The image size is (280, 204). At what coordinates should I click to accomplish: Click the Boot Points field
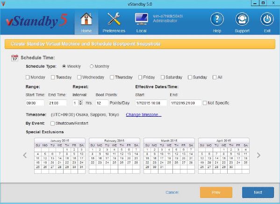point(102,103)
